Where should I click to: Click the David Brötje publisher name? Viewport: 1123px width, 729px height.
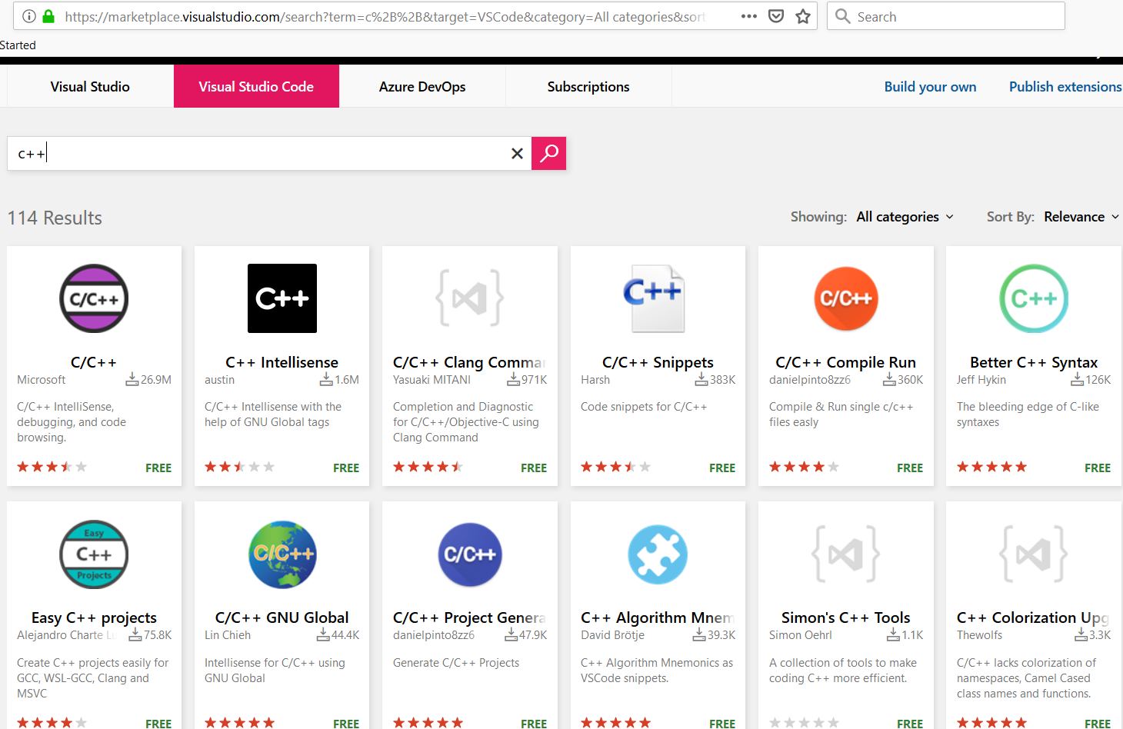click(612, 635)
